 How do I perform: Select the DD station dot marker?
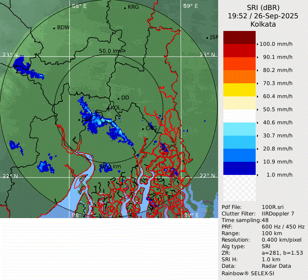[118, 98]
